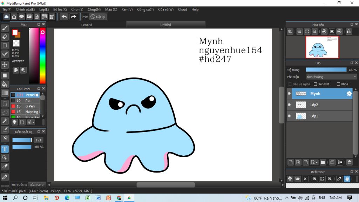Select the Move tool

[5, 65]
